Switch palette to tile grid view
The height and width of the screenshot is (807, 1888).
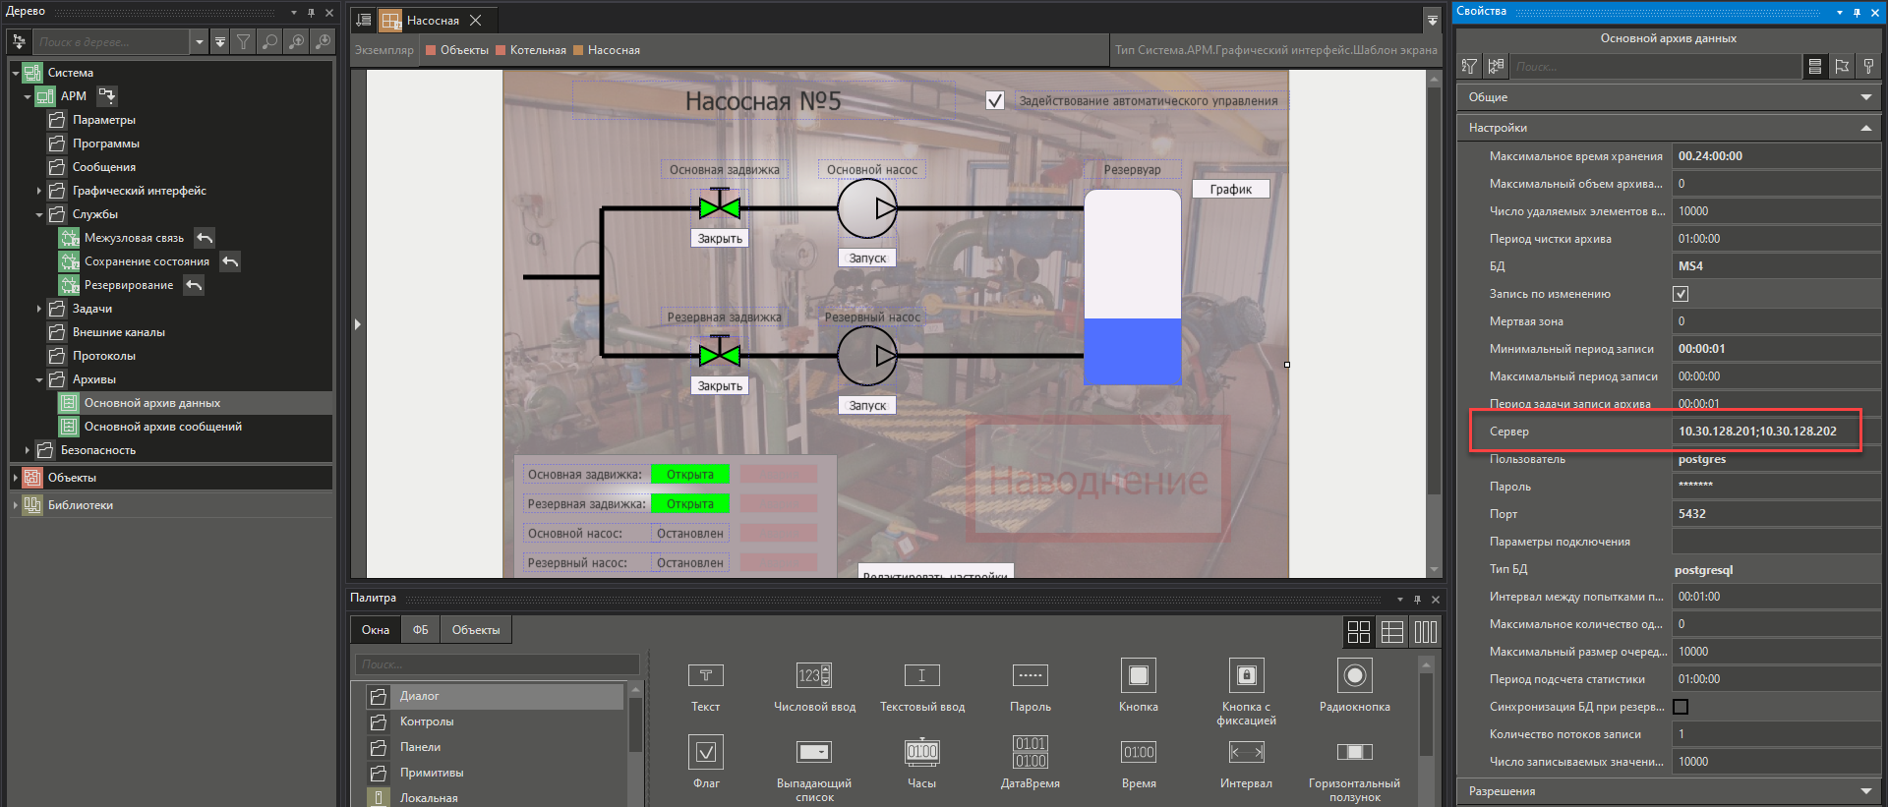1358,632
